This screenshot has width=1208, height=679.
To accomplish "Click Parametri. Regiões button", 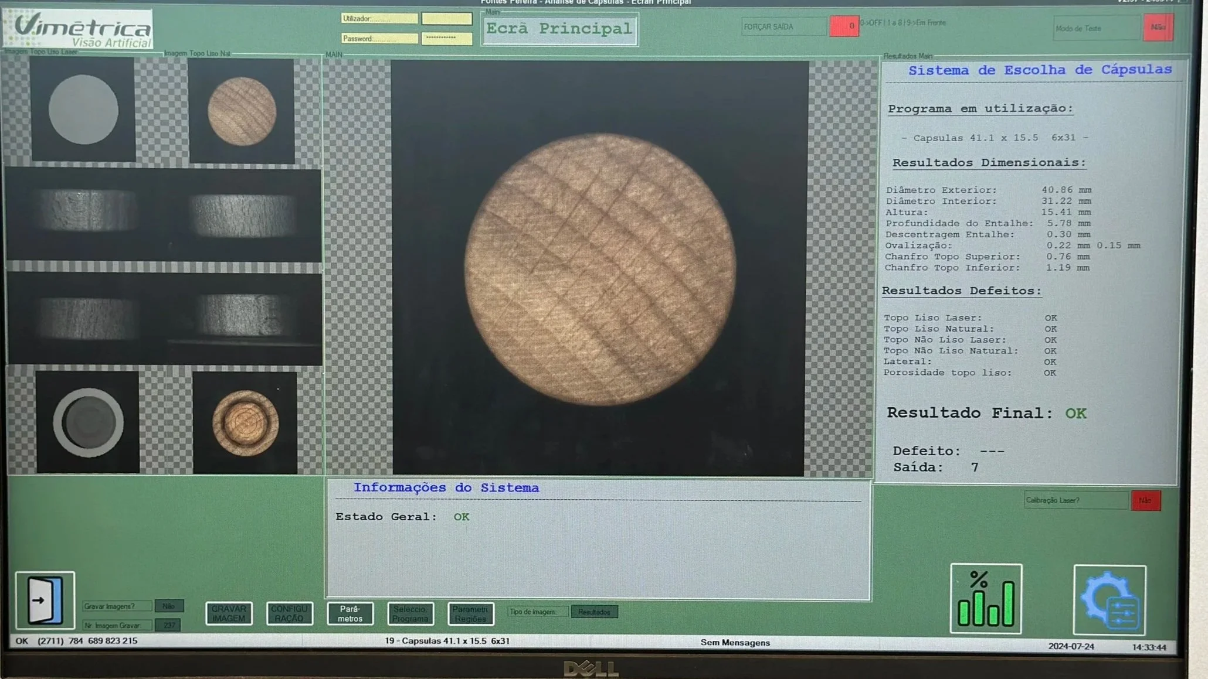I will click(470, 613).
